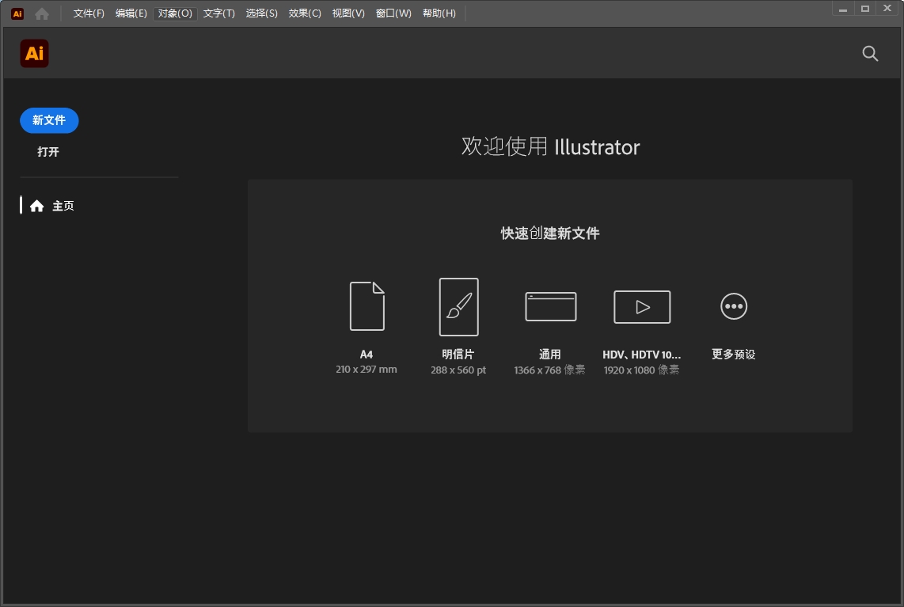Open the 编辑(E) menu
This screenshot has height=607, width=904.
[131, 13]
